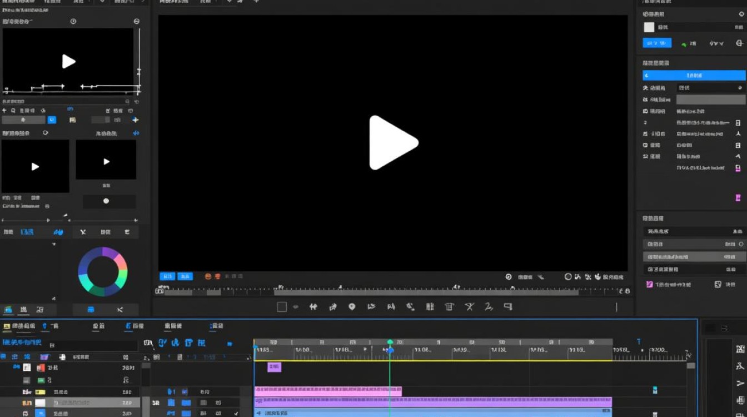The image size is (747, 417).
Task: Select the blue highlighted row in the right panel
Action: tap(694, 76)
